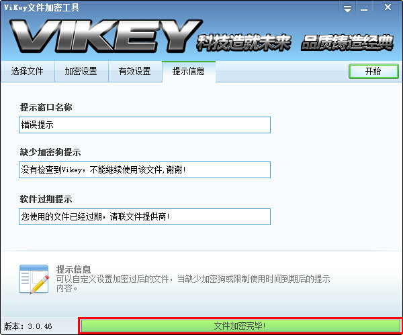The height and width of the screenshot is (335, 403).
Task: Click the green 开始 button
Action: point(373,71)
